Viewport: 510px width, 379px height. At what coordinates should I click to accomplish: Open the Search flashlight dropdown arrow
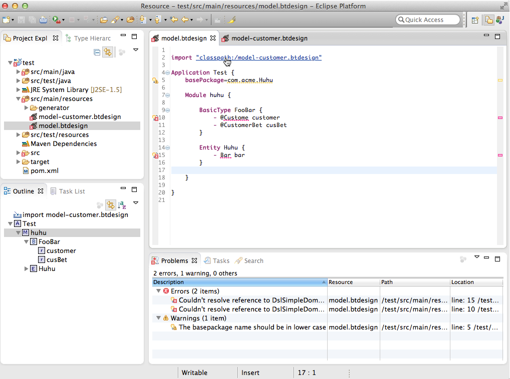(122, 20)
